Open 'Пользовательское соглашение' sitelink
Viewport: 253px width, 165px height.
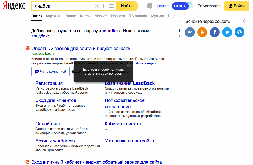pyautogui.click(x=125, y=103)
